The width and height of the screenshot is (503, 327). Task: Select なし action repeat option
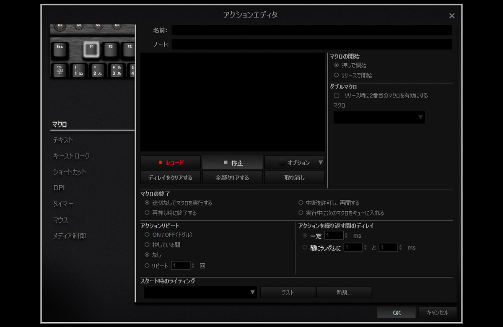click(147, 254)
